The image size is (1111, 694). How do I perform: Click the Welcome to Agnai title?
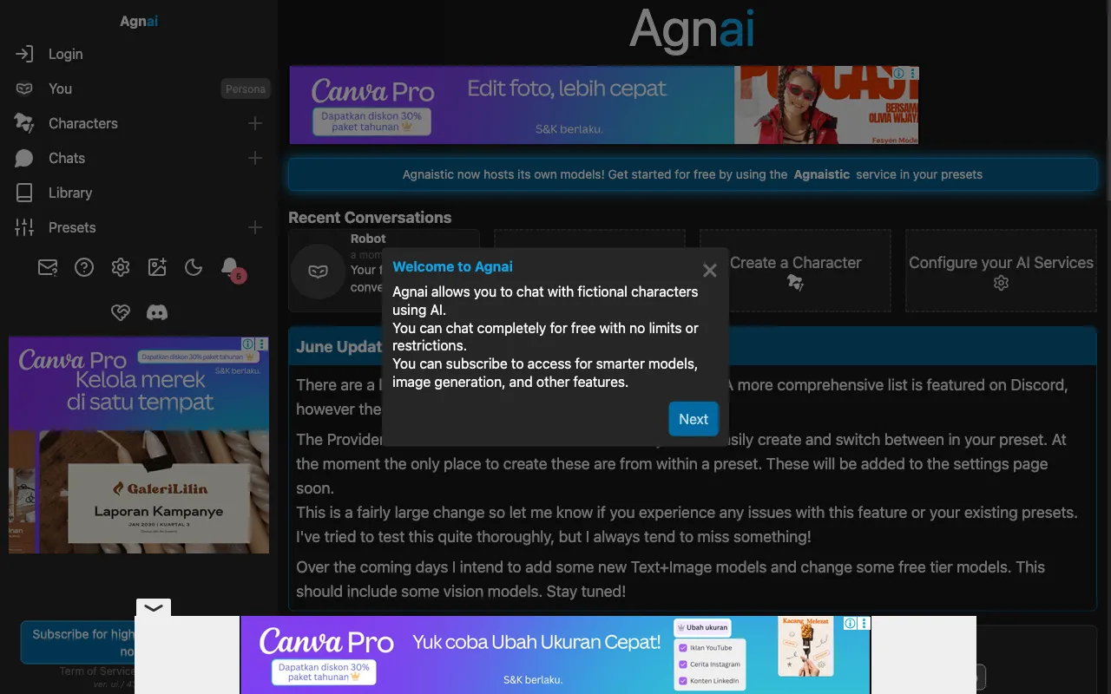452,266
